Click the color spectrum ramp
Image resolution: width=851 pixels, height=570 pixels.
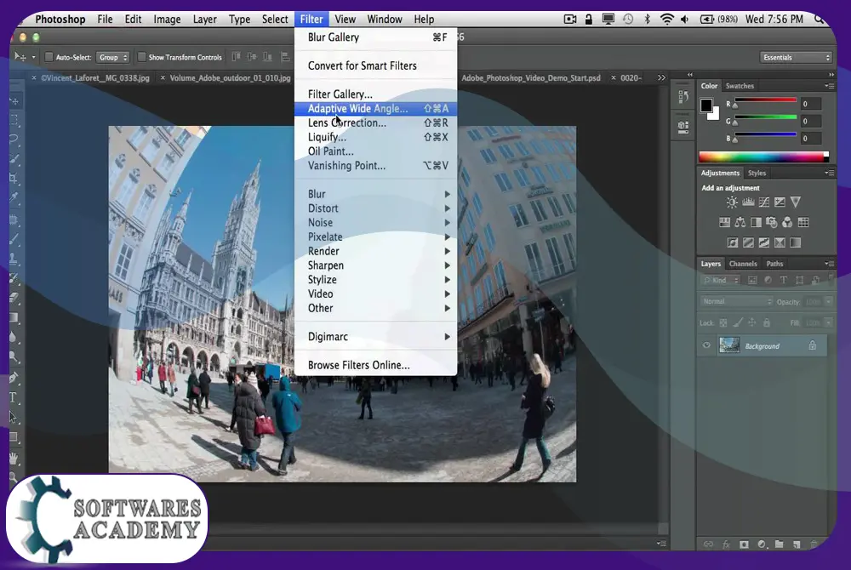[x=763, y=157]
